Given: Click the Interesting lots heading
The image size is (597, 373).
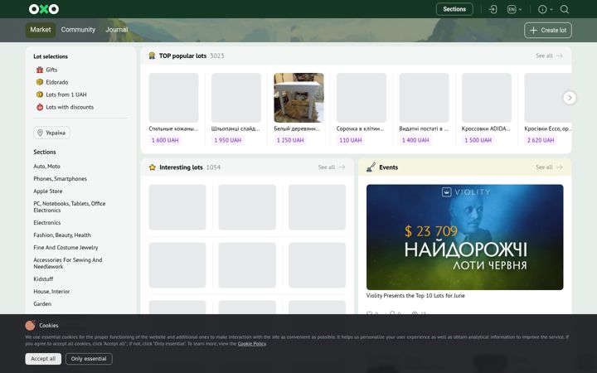Looking at the screenshot, I should (x=181, y=167).
